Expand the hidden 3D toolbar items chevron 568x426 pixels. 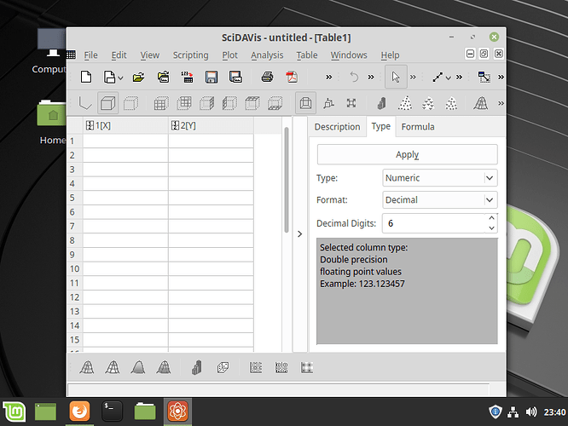coord(501,103)
